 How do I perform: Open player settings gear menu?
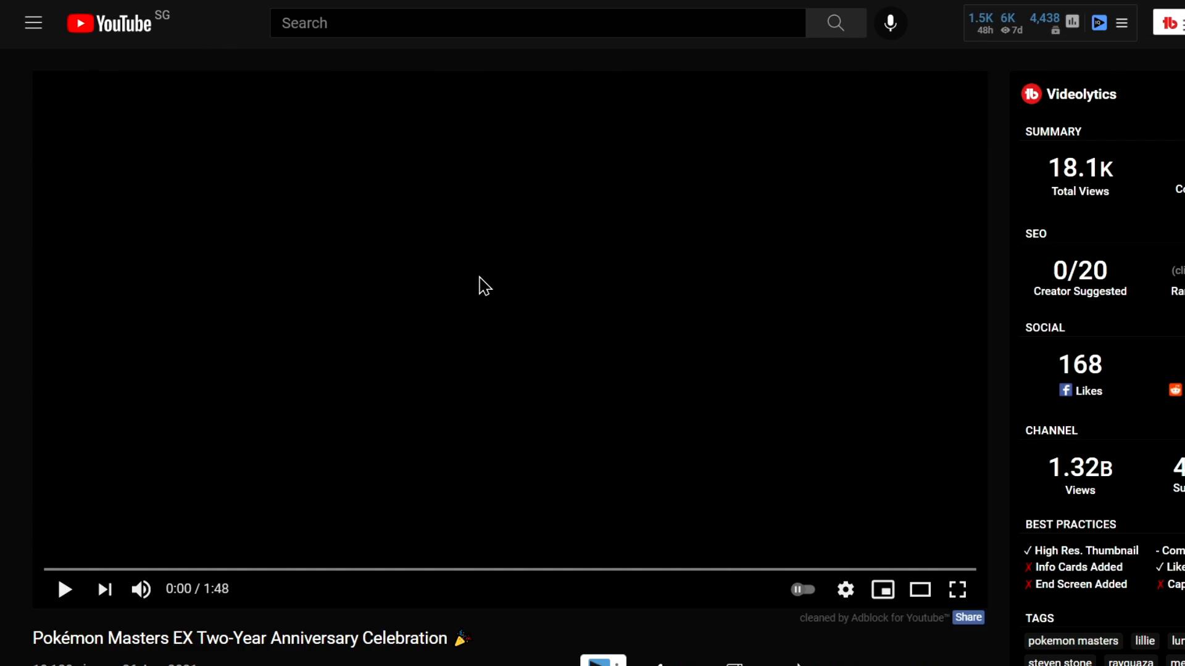pyautogui.click(x=846, y=590)
